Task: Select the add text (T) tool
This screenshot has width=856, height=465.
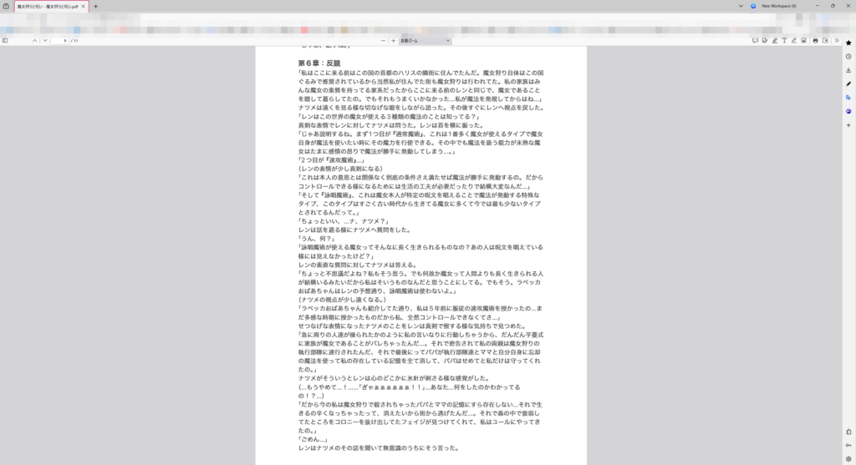Action: (784, 40)
